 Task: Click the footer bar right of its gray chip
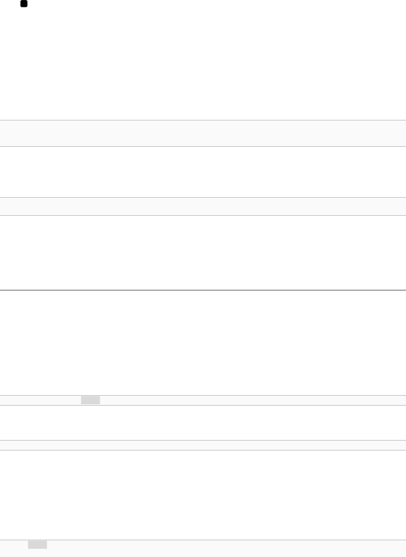coord(227,548)
